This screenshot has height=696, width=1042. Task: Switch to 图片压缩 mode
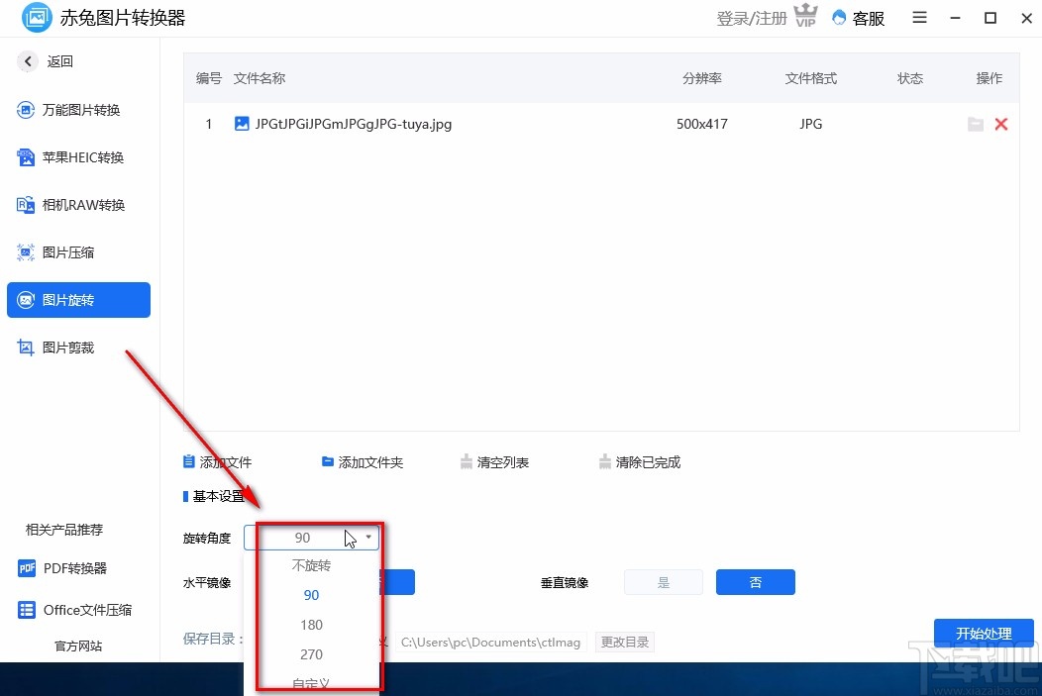[76, 252]
